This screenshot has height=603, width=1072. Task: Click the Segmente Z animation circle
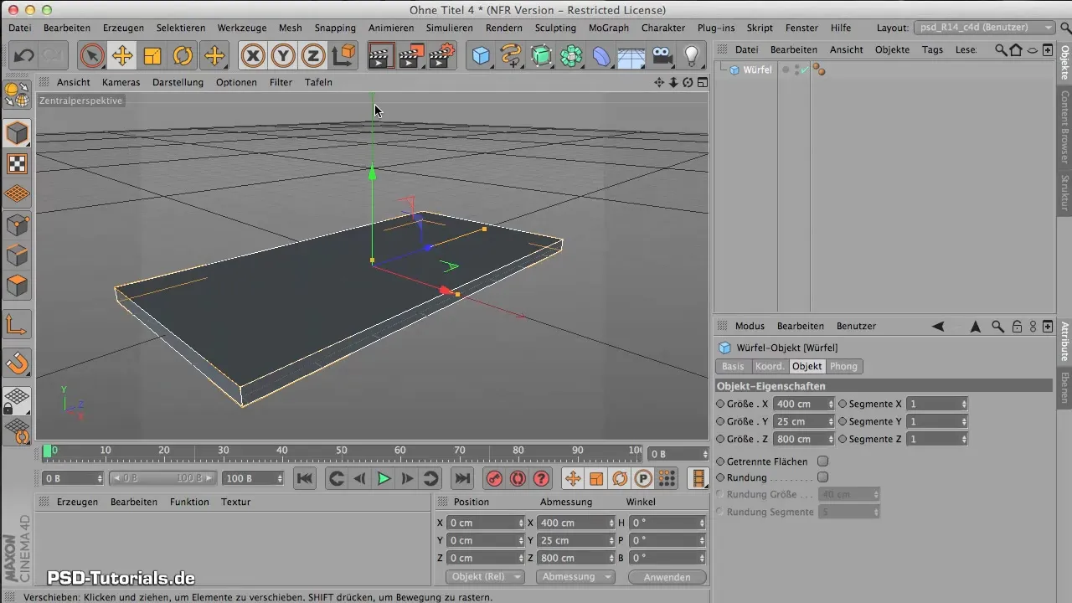click(x=843, y=439)
